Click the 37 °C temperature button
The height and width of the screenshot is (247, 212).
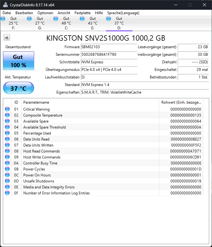(x=19, y=88)
